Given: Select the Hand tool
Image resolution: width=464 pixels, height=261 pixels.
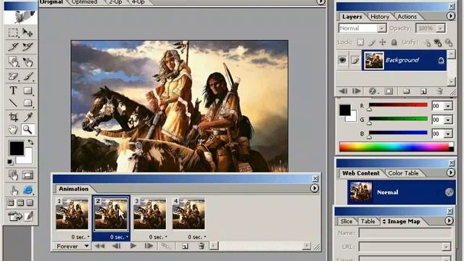Looking at the screenshot, I should pos(13,130).
